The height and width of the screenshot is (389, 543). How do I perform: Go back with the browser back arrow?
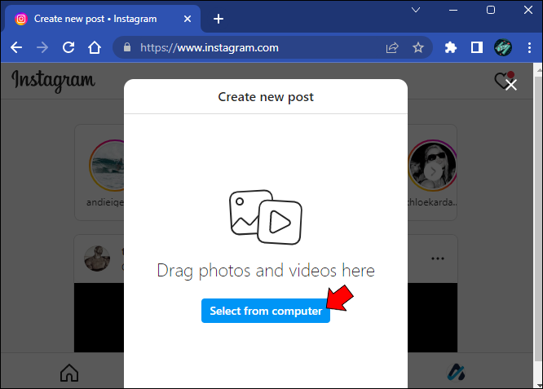coord(16,47)
